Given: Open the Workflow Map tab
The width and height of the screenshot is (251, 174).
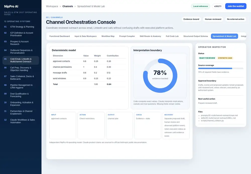Looking at the screenshot, I should pos(108,36).
